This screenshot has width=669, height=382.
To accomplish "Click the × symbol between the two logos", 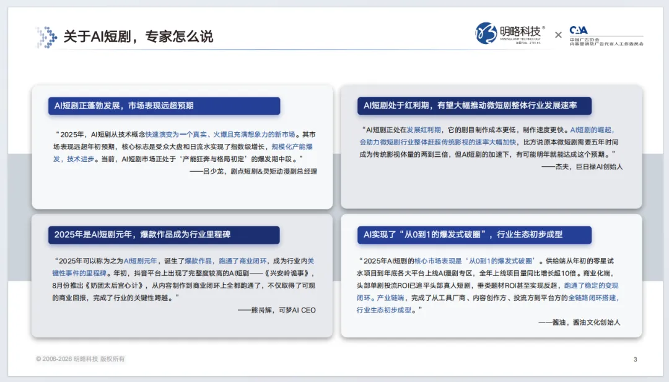I will [558, 35].
